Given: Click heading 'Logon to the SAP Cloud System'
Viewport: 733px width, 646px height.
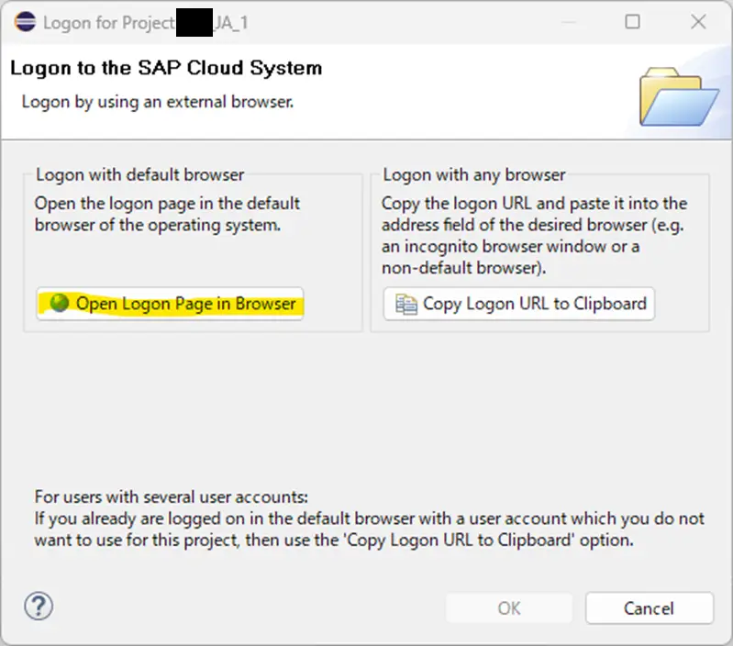Looking at the screenshot, I should [166, 68].
